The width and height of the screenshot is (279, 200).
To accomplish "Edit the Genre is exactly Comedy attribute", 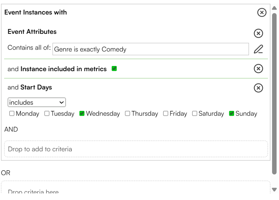I will [x=258, y=49].
